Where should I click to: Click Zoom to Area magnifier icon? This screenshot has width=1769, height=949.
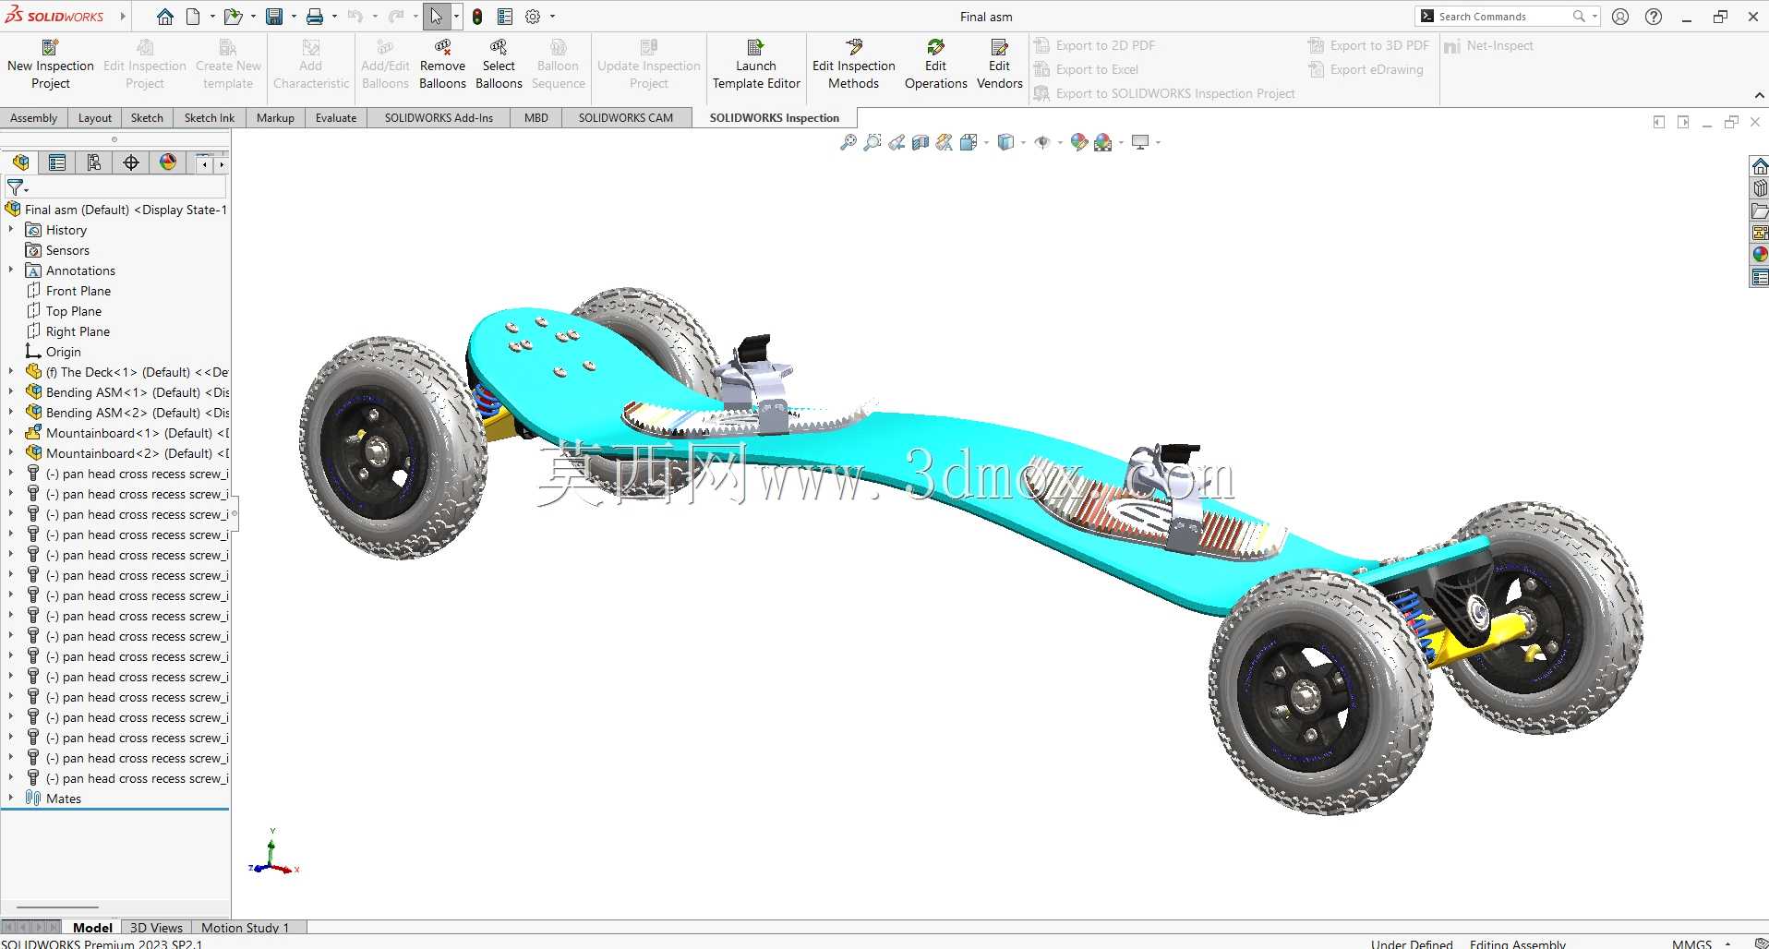click(x=872, y=142)
